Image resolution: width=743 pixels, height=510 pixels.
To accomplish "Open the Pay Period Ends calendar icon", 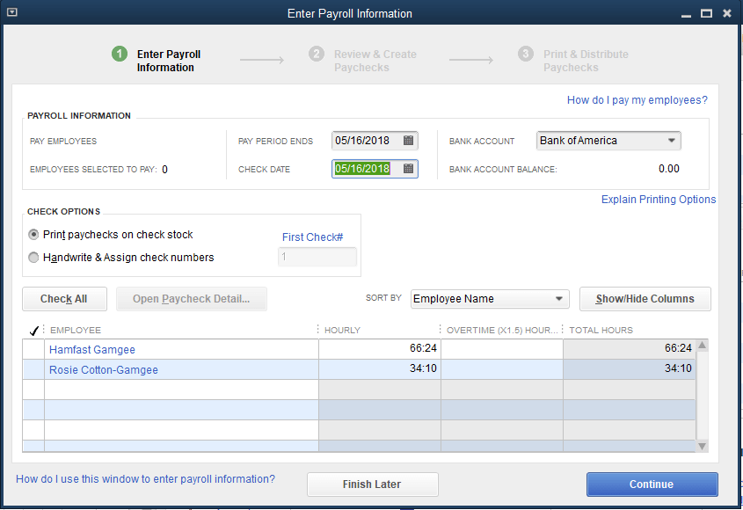I will pyautogui.click(x=407, y=140).
